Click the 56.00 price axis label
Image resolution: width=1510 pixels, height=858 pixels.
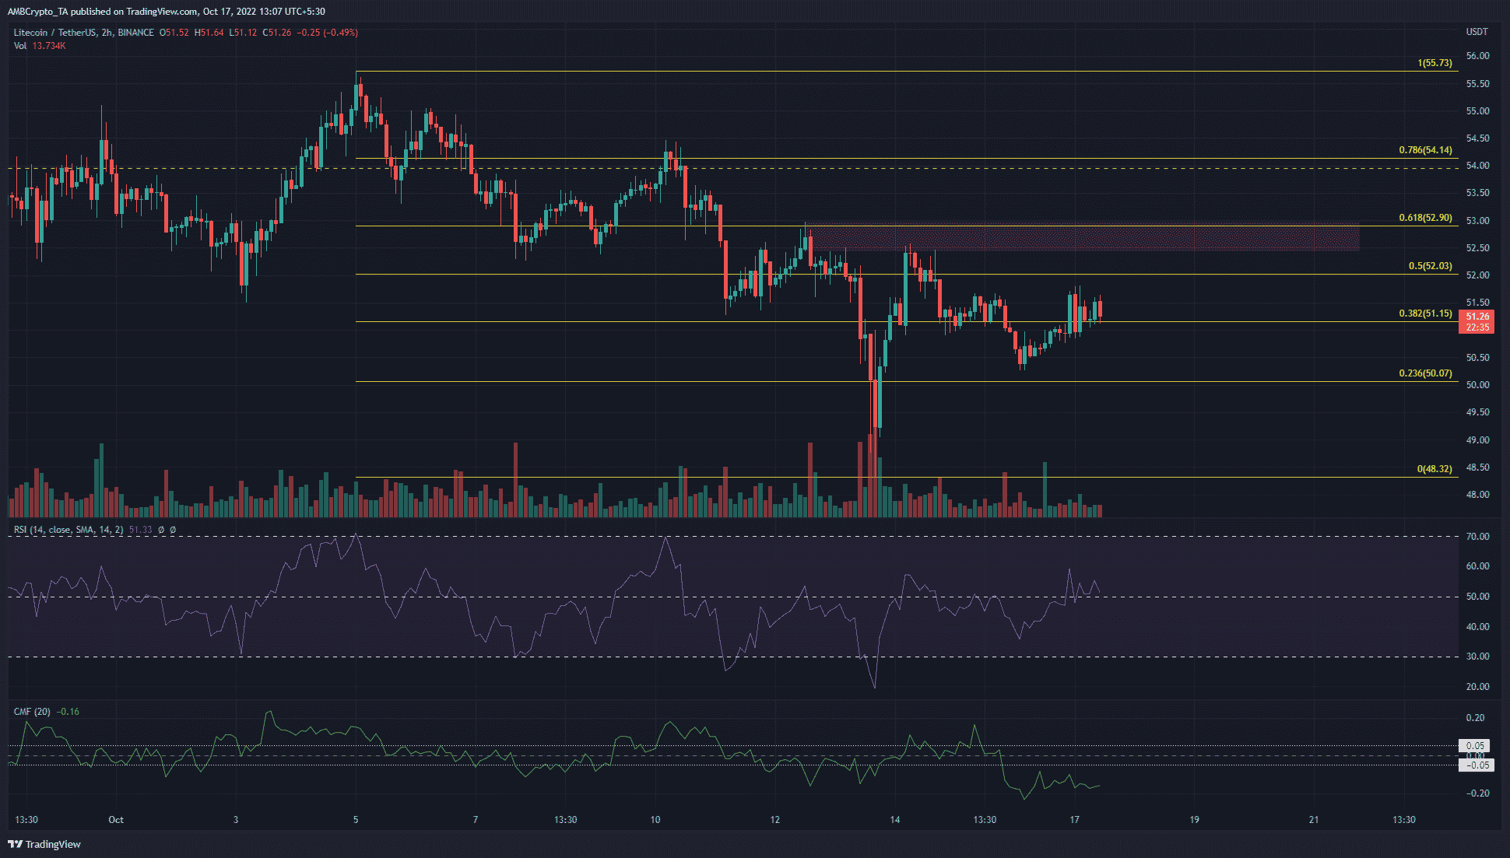(x=1477, y=56)
